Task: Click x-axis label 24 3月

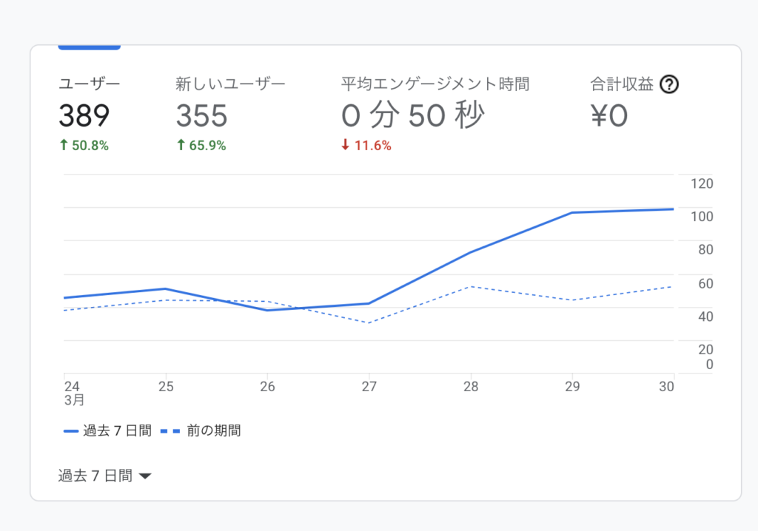Action: point(73,392)
